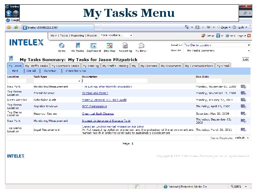The image size is (258, 193).
Task: Click the RSS feeds icon
Action: pos(197,27)
